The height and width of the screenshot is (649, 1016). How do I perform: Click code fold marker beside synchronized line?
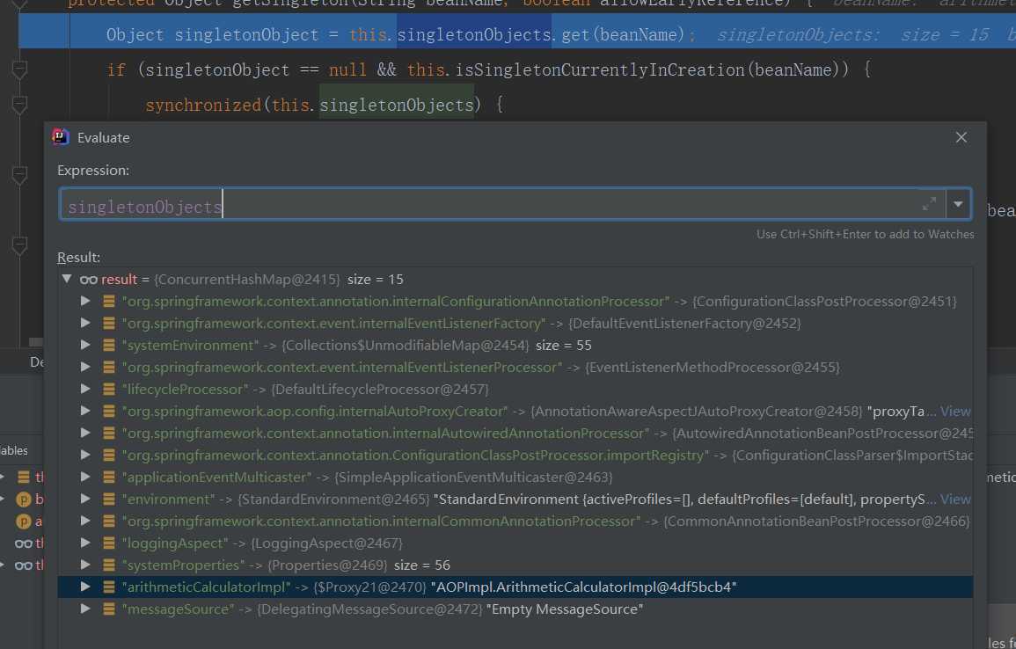[20, 105]
